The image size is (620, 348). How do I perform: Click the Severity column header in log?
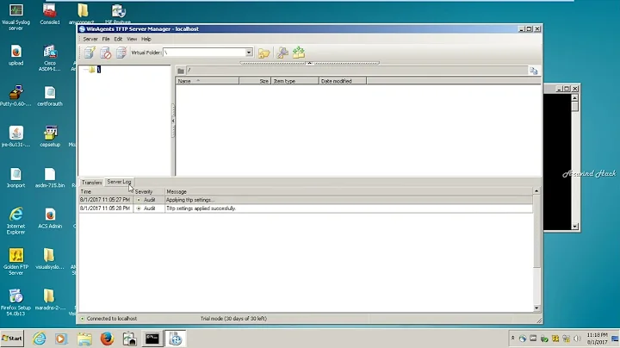[x=149, y=191]
